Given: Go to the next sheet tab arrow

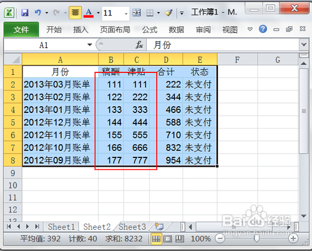Looking at the screenshot, I should pyautogui.click(x=27, y=227).
